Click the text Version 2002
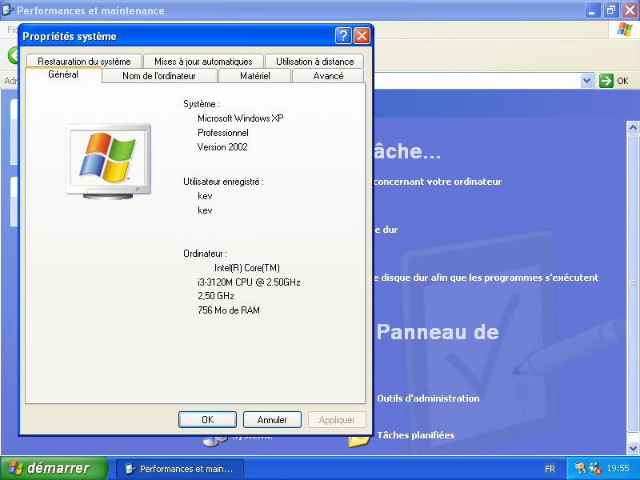Screen dimensions: 640x480 222,147
